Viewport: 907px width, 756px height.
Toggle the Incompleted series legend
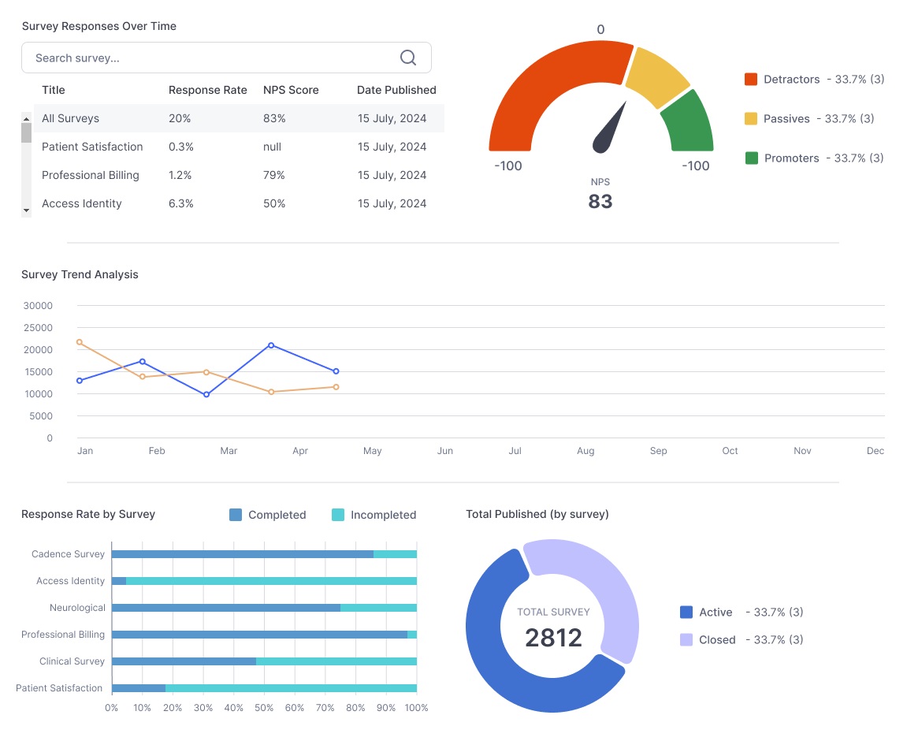[338, 515]
